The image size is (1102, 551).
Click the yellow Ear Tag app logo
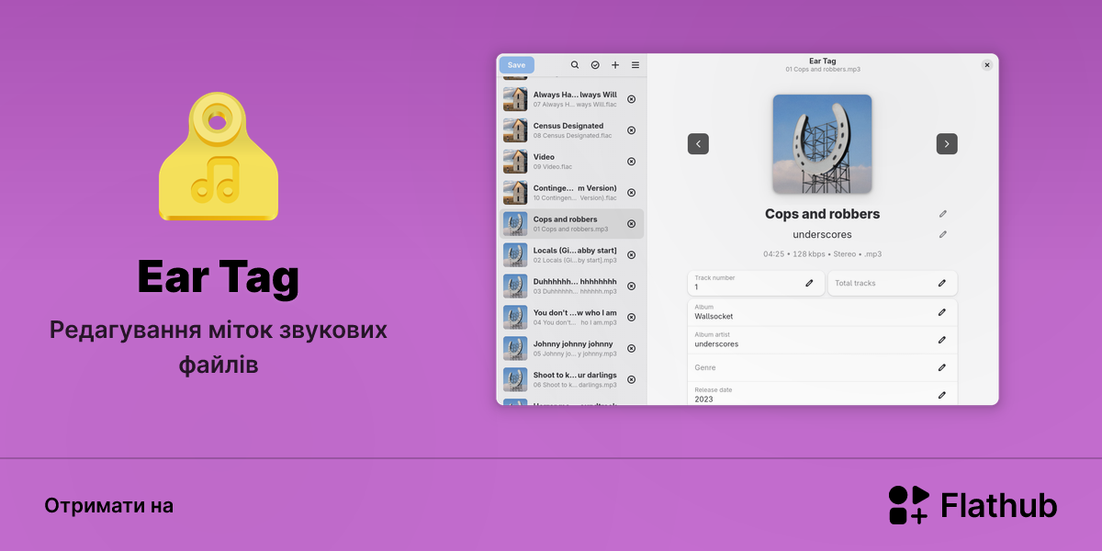tap(219, 156)
